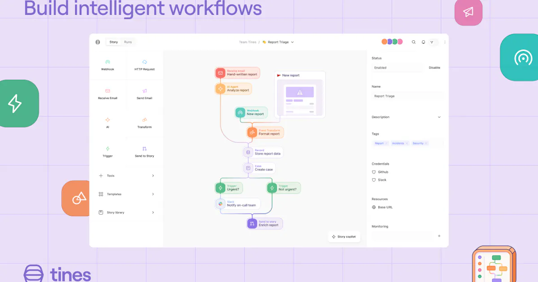Click the collaborator avatars group

(392, 42)
